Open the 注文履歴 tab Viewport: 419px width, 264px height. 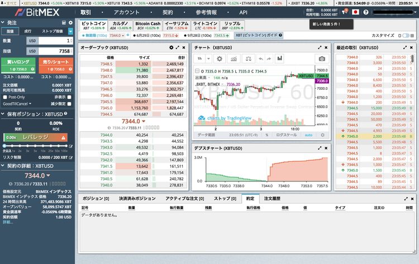pyautogui.click(x=272, y=198)
